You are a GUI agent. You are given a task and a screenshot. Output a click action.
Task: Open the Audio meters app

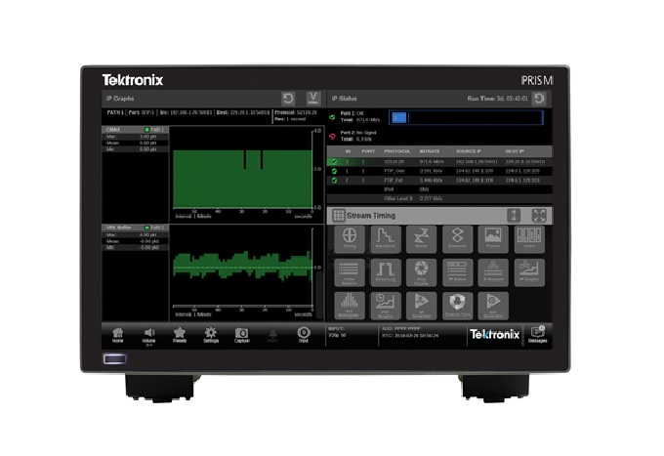(528, 239)
